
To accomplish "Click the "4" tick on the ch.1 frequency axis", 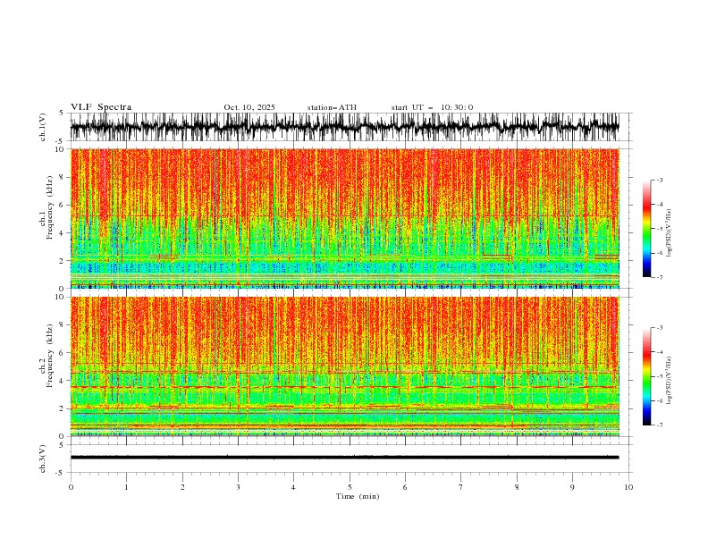I will pyautogui.click(x=63, y=233).
